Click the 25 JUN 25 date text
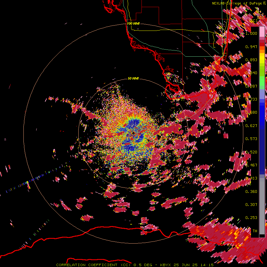267x267 pixels. coord(185,265)
